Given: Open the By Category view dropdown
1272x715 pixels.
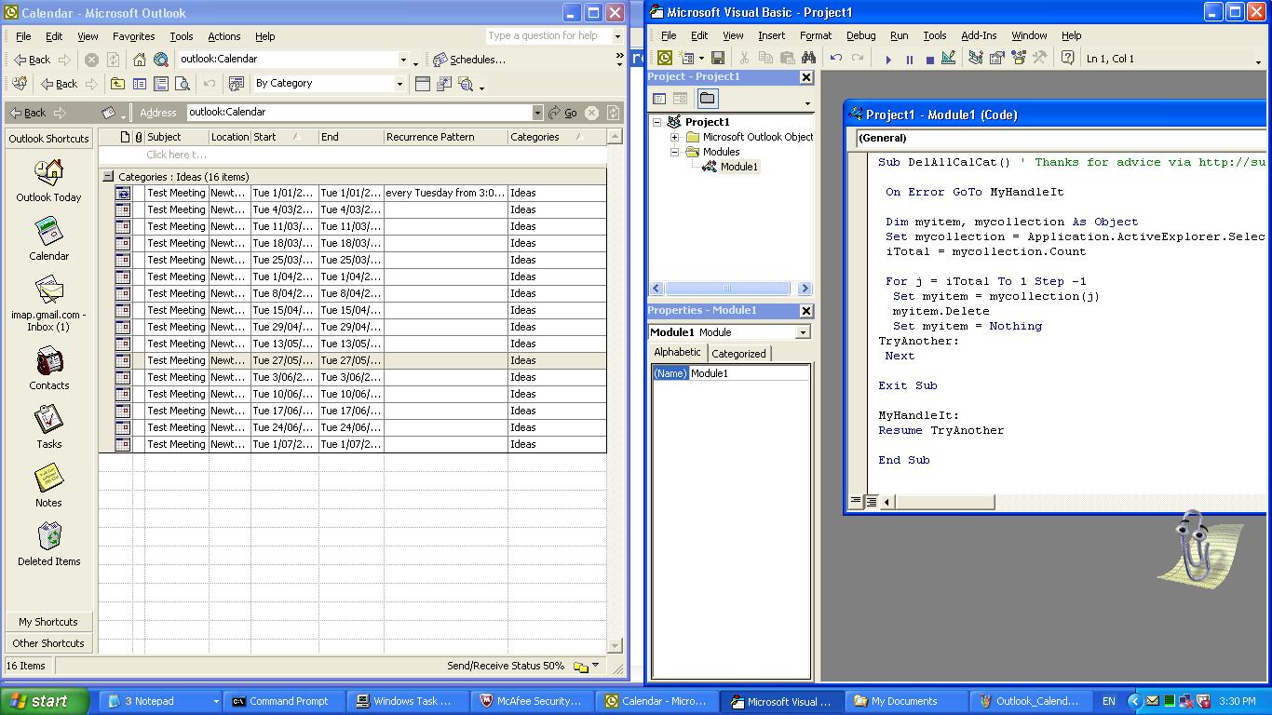Looking at the screenshot, I should [399, 84].
